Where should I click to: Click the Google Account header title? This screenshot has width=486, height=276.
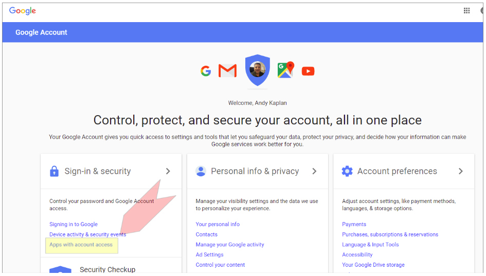pos(41,32)
